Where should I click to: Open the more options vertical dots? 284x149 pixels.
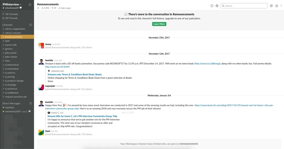pyautogui.click(x=281, y=6)
